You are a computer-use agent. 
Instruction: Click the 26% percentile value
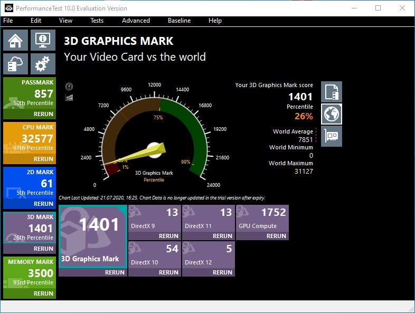(x=304, y=116)
